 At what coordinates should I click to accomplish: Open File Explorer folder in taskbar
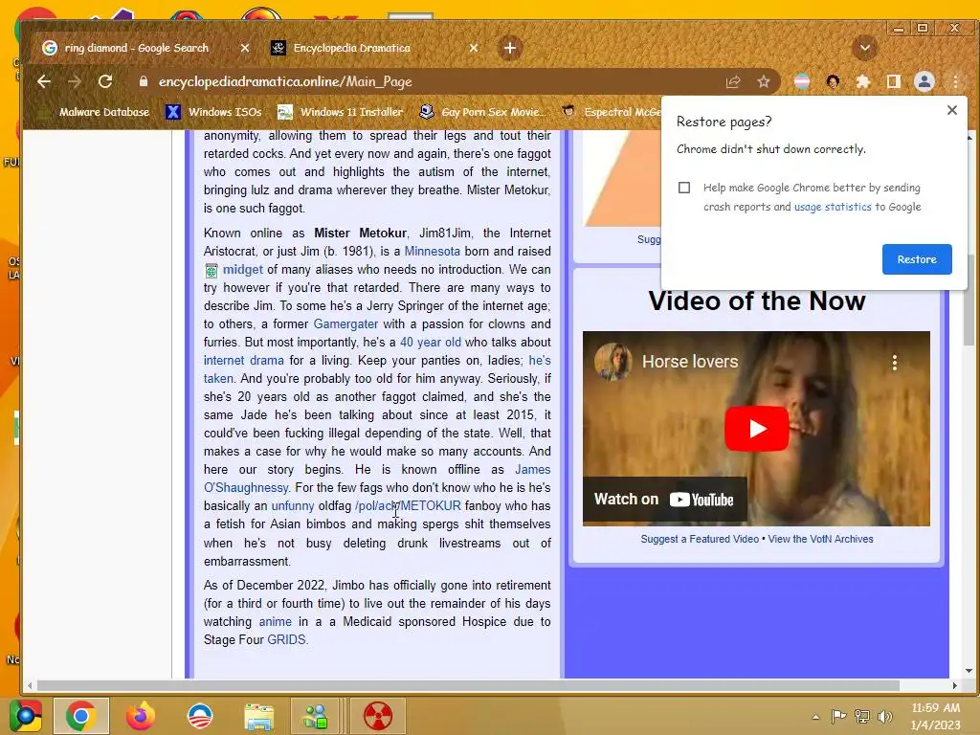(x=258, y=717)
